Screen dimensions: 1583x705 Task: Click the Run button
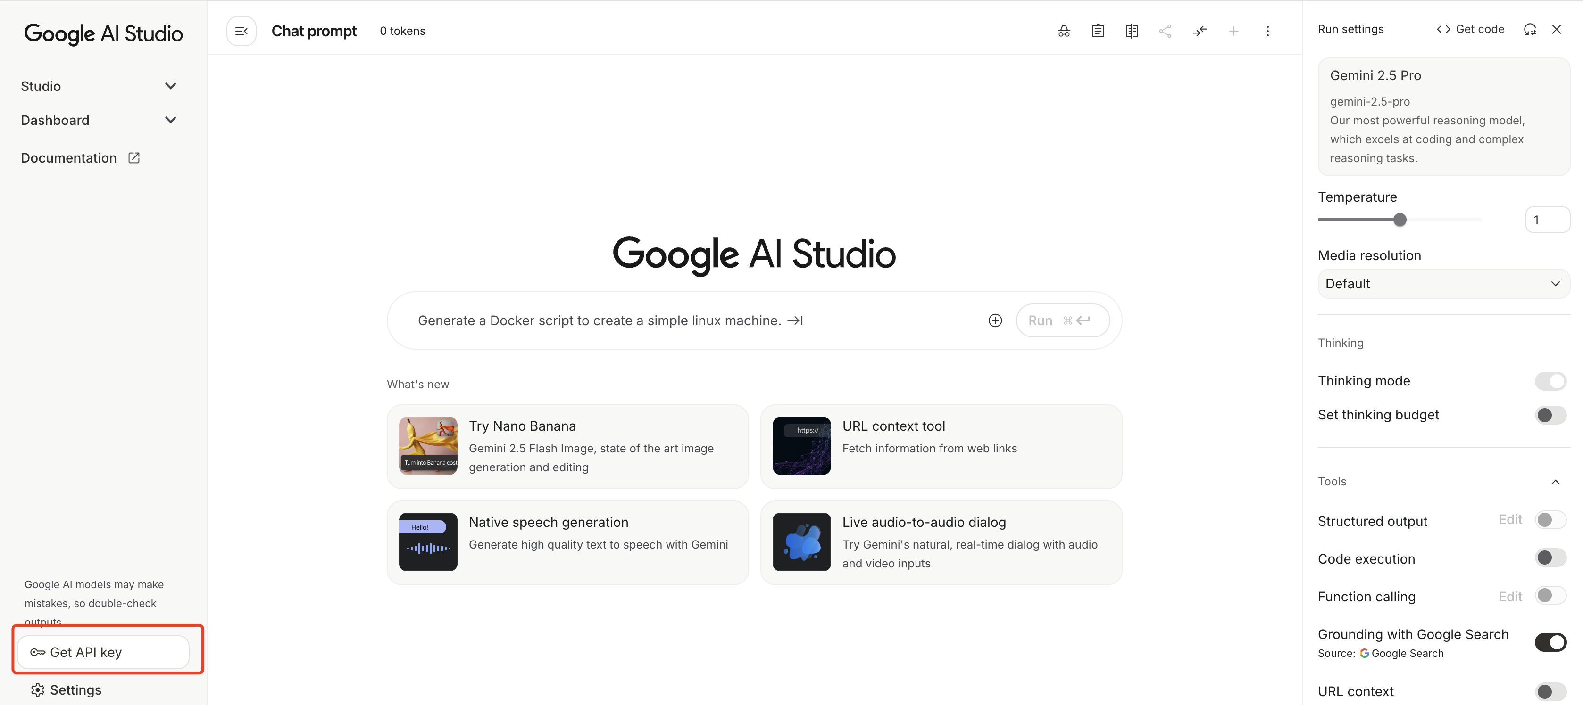1063,320
